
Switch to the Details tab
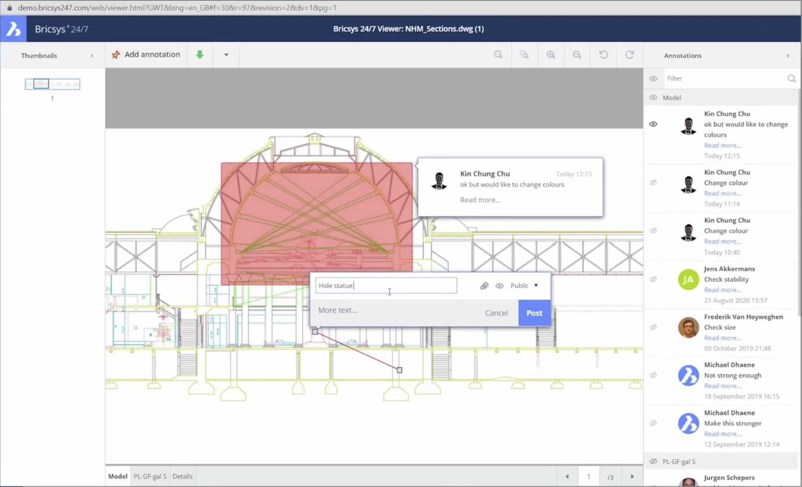click(x=182, y=476)
